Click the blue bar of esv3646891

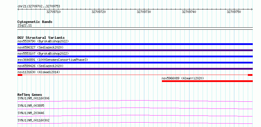135,63
